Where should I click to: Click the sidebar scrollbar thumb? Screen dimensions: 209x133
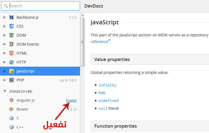pos(82,42)
